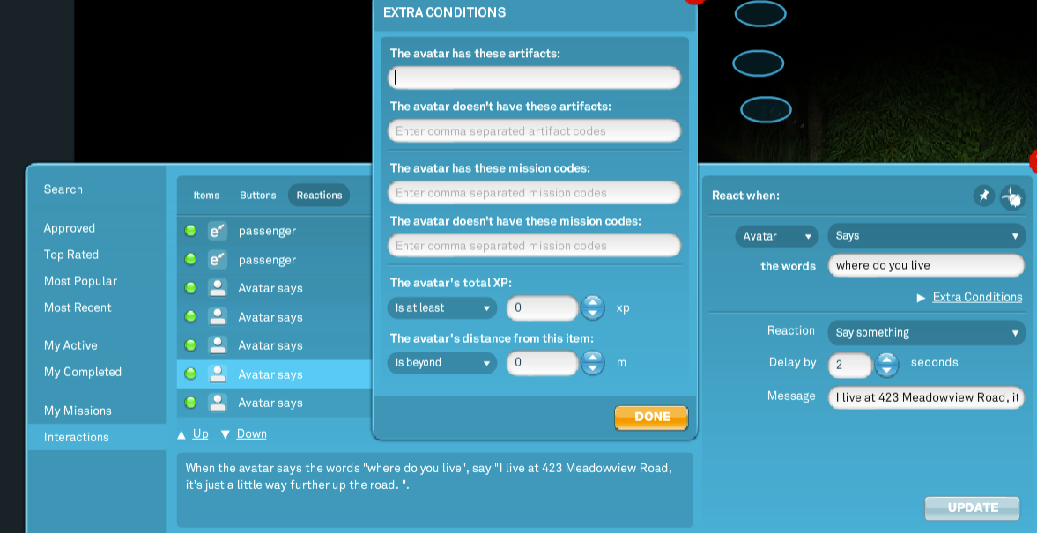Decrease the avatar distance value

point(593,368)
